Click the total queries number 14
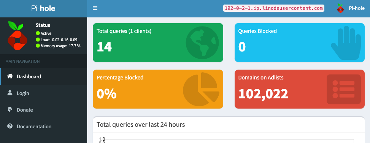 (x=104, y=47)
